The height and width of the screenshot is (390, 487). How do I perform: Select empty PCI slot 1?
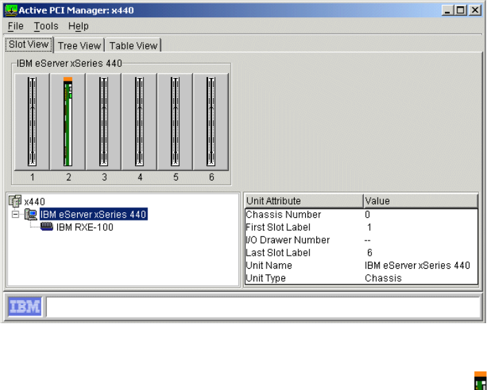(x=32, y=121)
